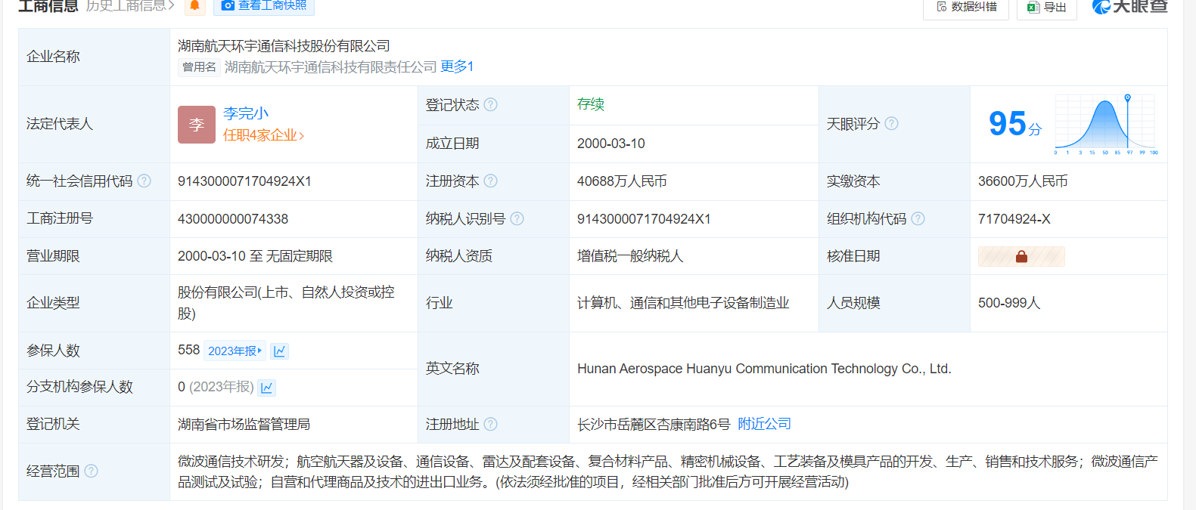This screenshot has width=1196, height=510.
Task: Expand 更多1 former names
Action: pos(457,66)
